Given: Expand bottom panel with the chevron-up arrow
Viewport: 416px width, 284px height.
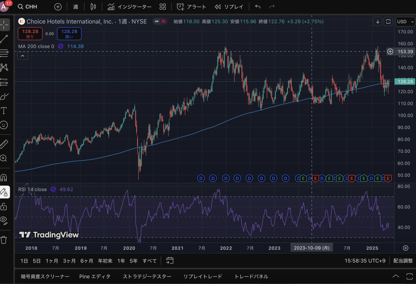Looking at the screenshot, I should [396, 276].
